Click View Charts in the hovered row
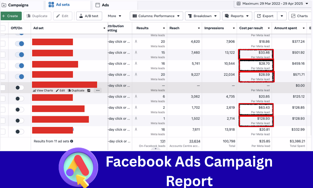Screen dimensions: 313x188 (x=43, y=90)
